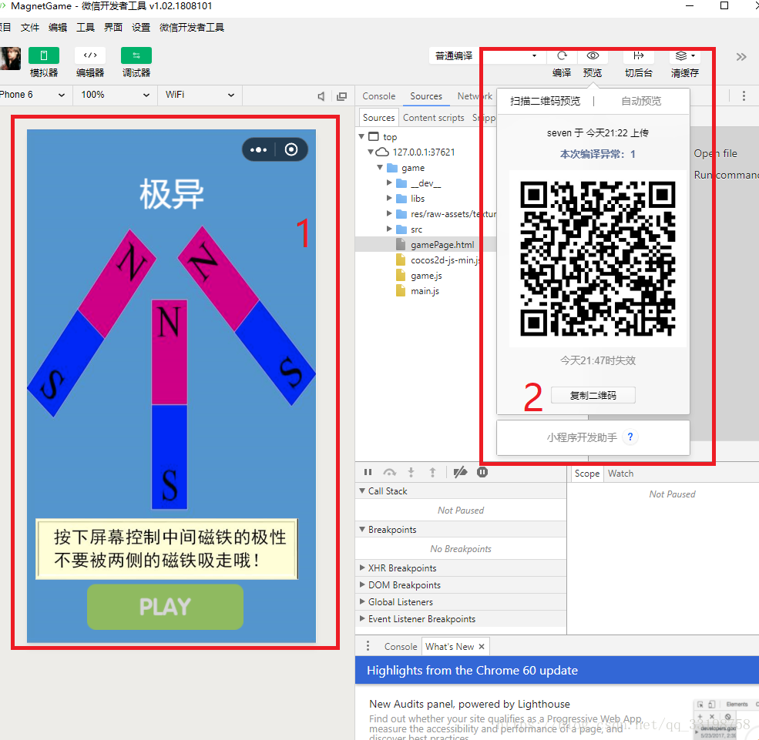Select the 扫描二维码预览 scan QR tab
759x740 pixels.
point(545,101)
